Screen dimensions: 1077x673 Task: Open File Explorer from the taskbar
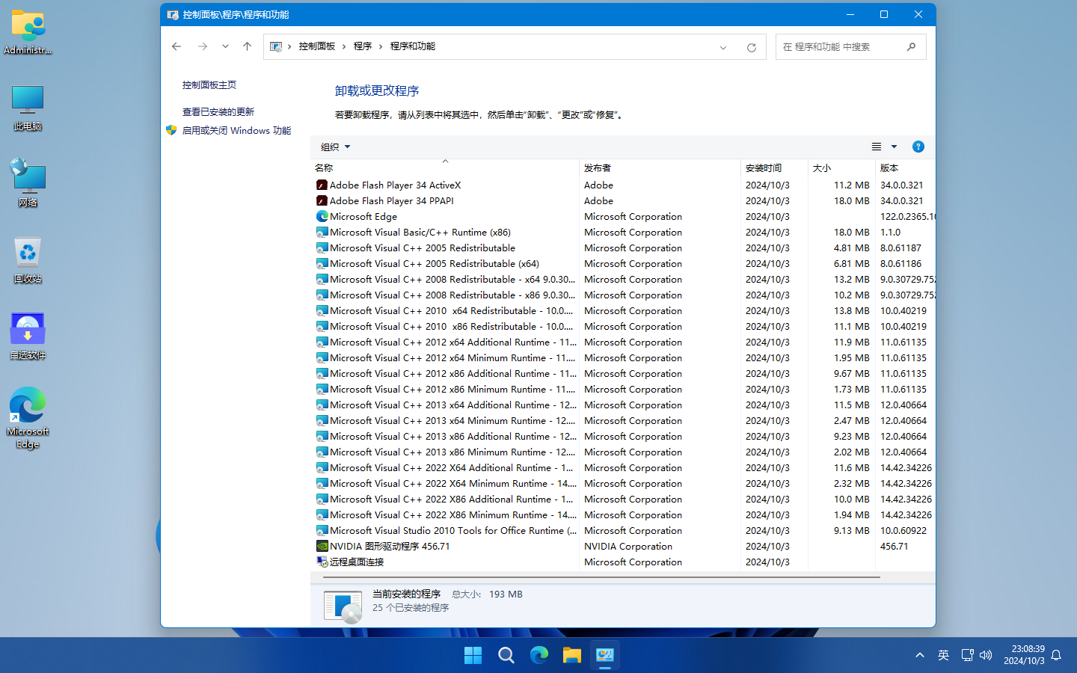point(572,656)
